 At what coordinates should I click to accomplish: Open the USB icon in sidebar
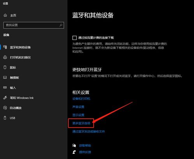pyautogui.click(x=5, y=118)
